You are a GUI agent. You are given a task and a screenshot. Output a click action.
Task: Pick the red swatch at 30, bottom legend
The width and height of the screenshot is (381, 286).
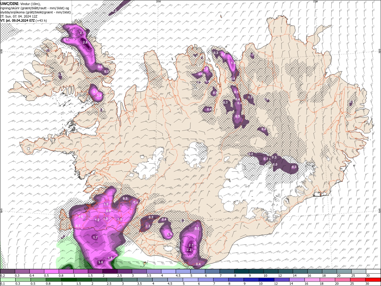point(373,280)
